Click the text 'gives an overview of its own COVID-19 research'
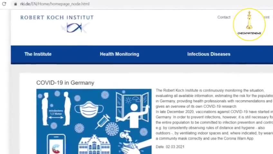This screenshot has width=273, height=154. [196, 106]
